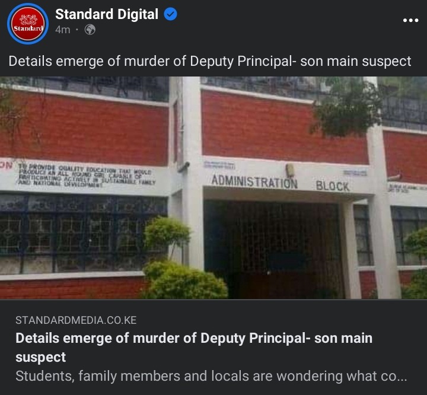
Task: Click the ADMINISTRATION text in the photo
Action: point(254,182)
